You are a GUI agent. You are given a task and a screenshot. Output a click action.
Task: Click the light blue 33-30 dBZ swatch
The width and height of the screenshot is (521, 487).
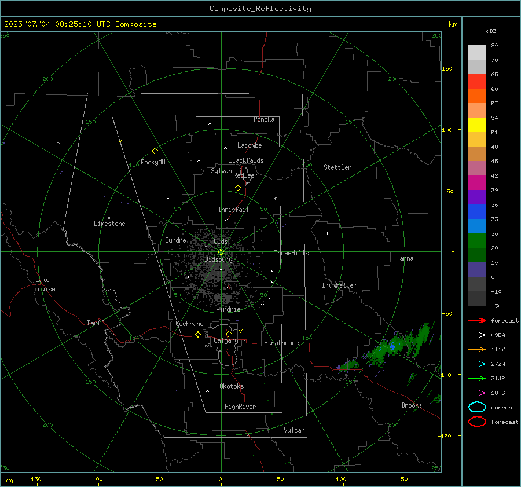[477, 226]
